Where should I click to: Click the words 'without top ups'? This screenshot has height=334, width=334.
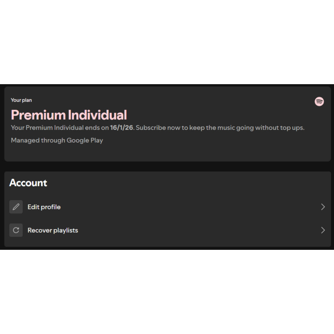click(279, 128)
